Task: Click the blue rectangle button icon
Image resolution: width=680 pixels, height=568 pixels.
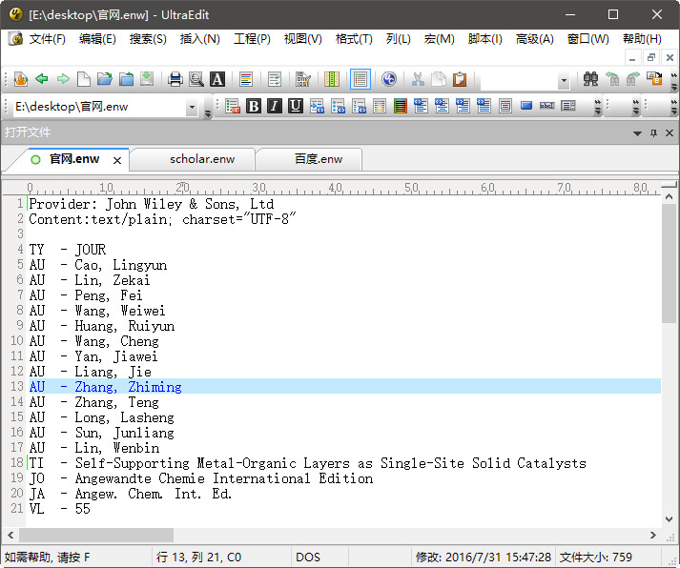Action: point(526,106)
